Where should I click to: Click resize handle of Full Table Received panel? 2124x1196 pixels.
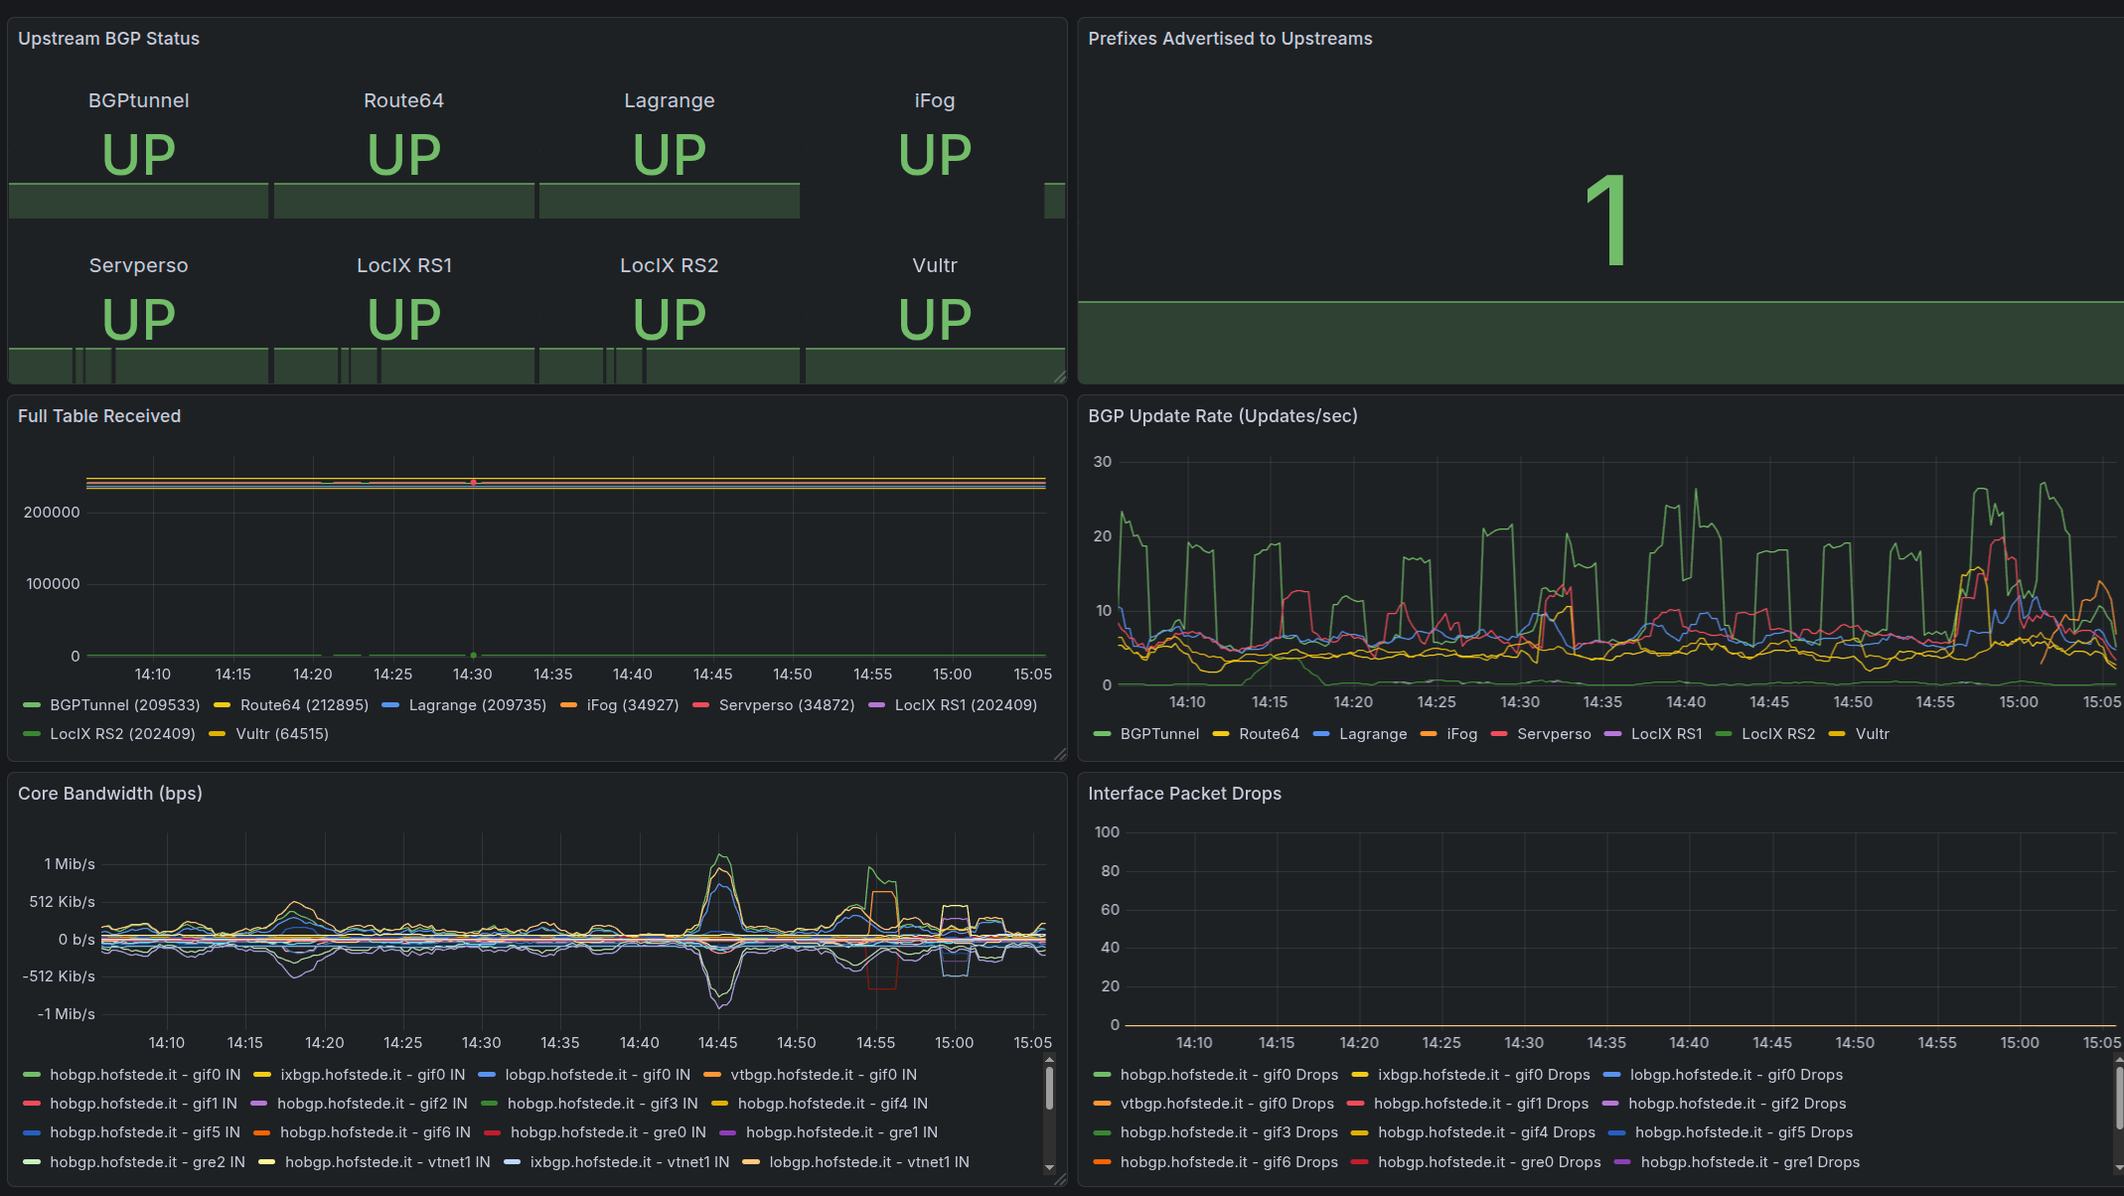point(1060,754)
